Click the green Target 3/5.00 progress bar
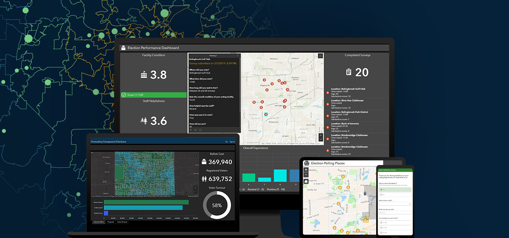 click(154, 95)
